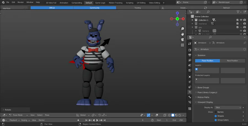The height and width of the screenshot is (126, 248).
Task: Open the Display As dropdown
Action: pyautogui.click(x=228, y=108)
